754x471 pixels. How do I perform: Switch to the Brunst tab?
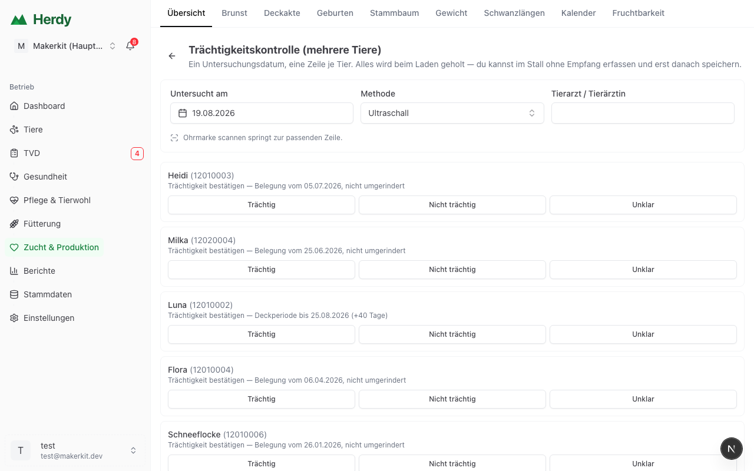(234, 13)
